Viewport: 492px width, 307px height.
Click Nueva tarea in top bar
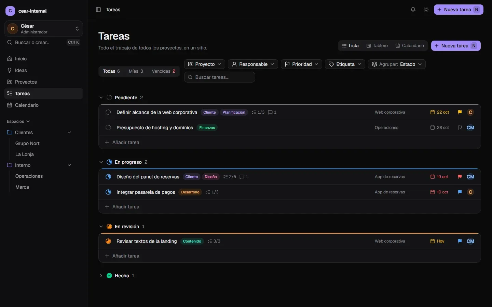pos(459,10)
